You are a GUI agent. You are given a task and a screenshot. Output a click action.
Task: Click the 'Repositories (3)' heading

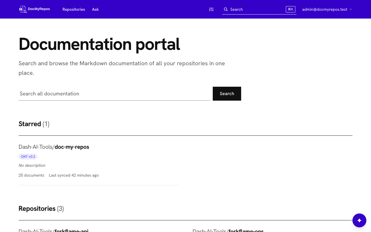[x=41, y=209]
